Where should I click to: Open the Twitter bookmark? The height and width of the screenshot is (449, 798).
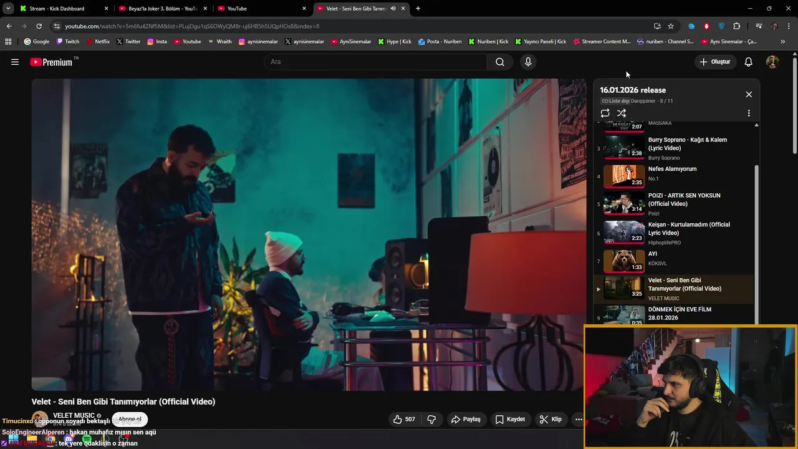click(x=128, y=42)
